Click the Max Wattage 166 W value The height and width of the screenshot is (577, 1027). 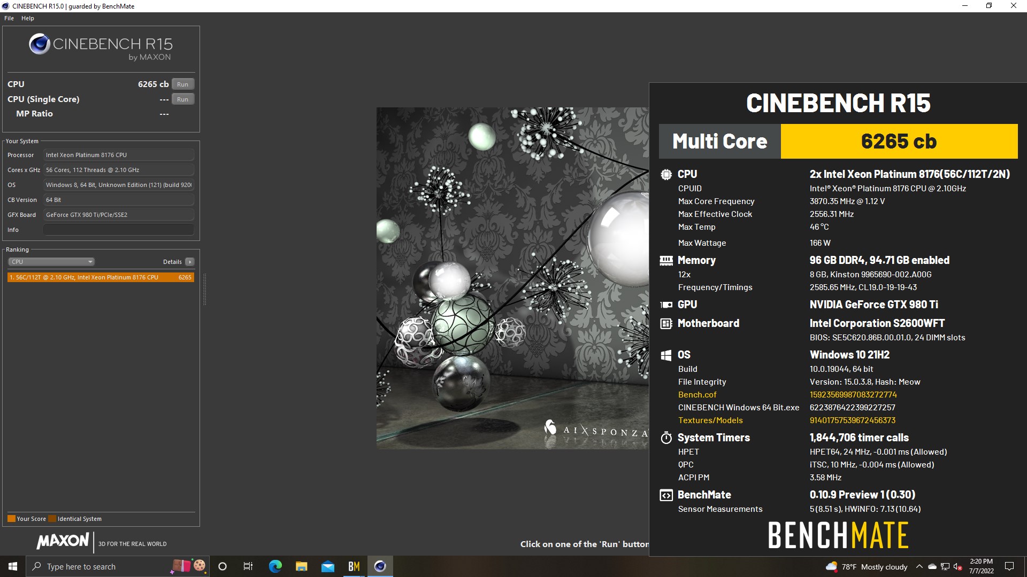point(820,243)
